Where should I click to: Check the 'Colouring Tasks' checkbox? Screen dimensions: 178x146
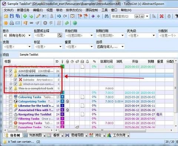click(11, 97)
